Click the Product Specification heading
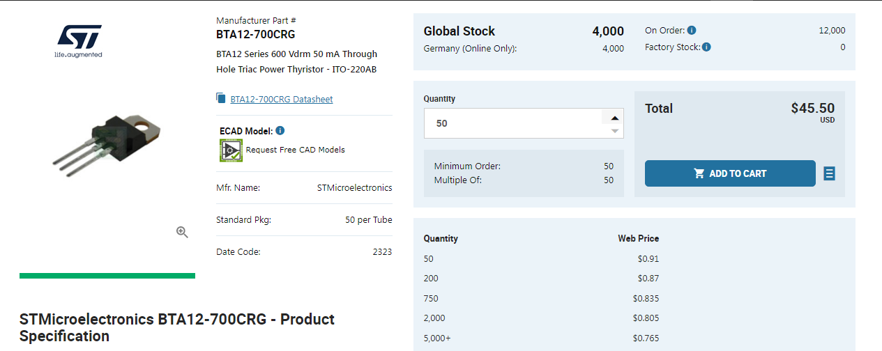This screenshot has width=882, height=351. coord(177,327)
